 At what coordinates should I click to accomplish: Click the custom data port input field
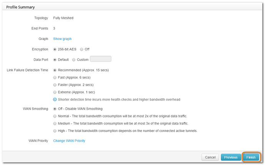tap(100, 59)
